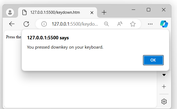Close the keydown.htm tab
177x109 pixels.
coord(91,12)
